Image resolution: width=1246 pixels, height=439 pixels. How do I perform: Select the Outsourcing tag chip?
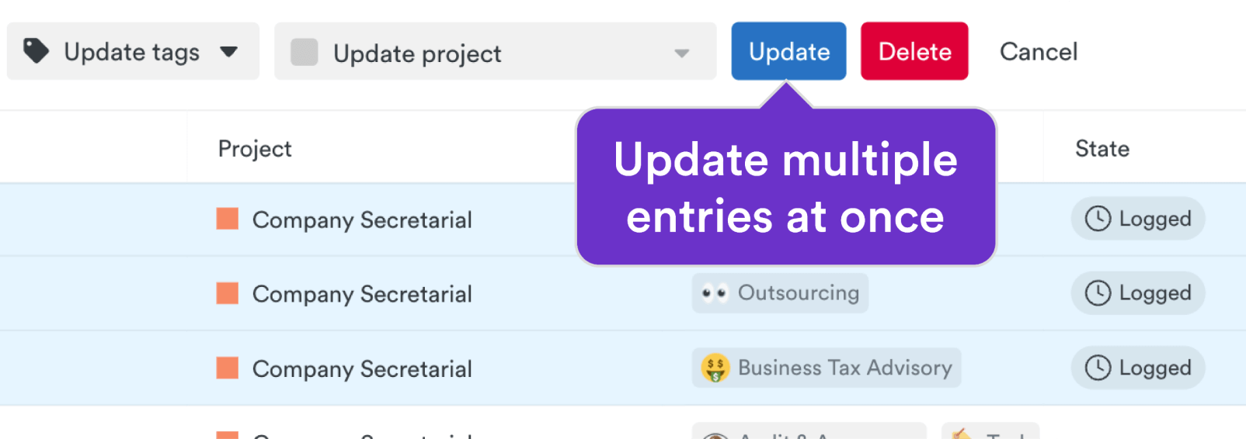pos(798,293)
